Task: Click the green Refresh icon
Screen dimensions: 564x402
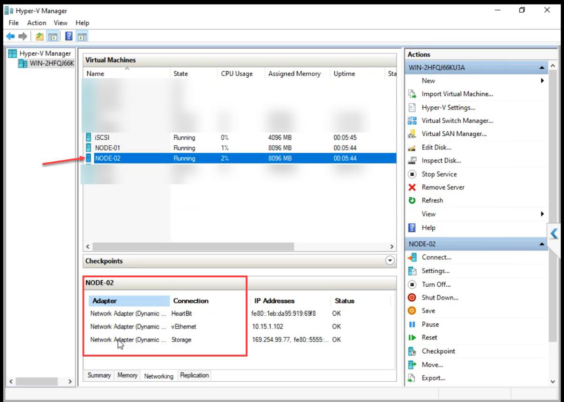Action: [412, 200]
